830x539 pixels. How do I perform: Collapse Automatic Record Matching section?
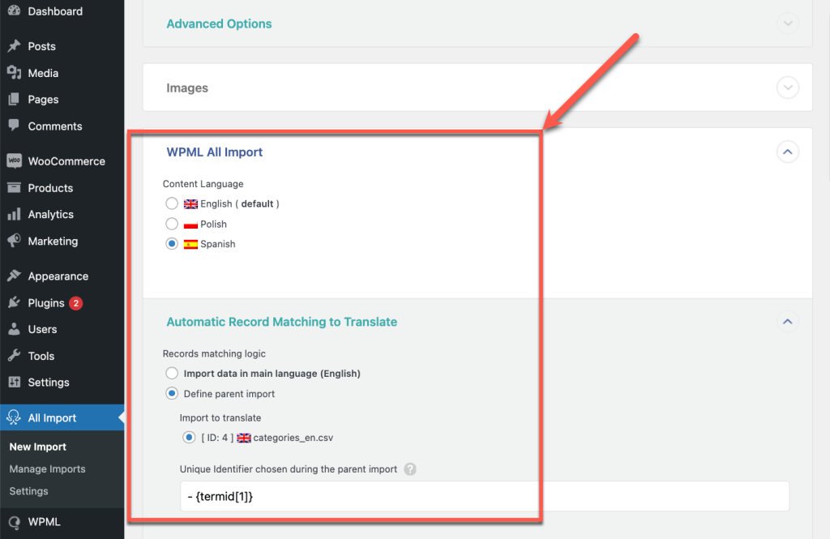(788, 322)
